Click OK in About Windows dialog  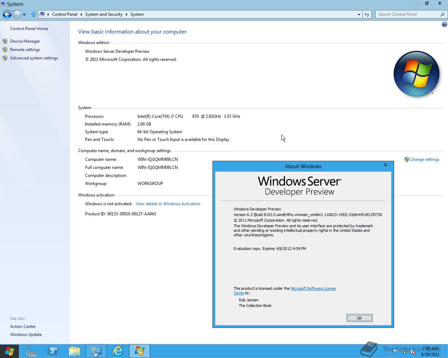point(359,318)
